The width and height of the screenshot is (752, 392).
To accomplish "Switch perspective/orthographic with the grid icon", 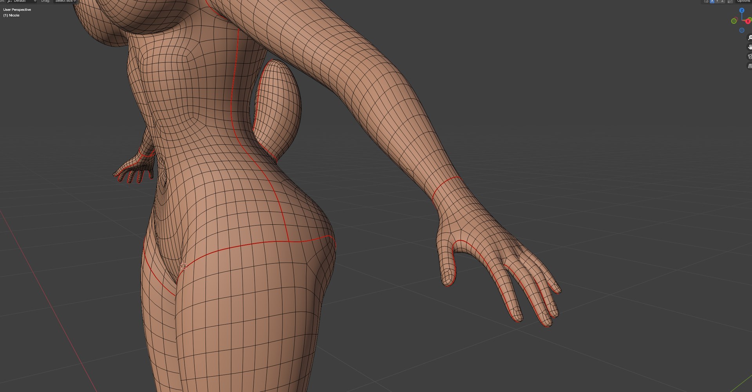I will tap(750, 66).
